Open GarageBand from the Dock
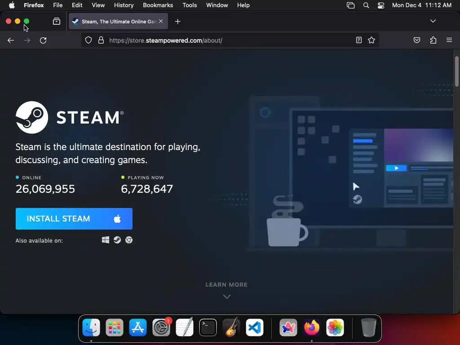 tap(231, 327)
